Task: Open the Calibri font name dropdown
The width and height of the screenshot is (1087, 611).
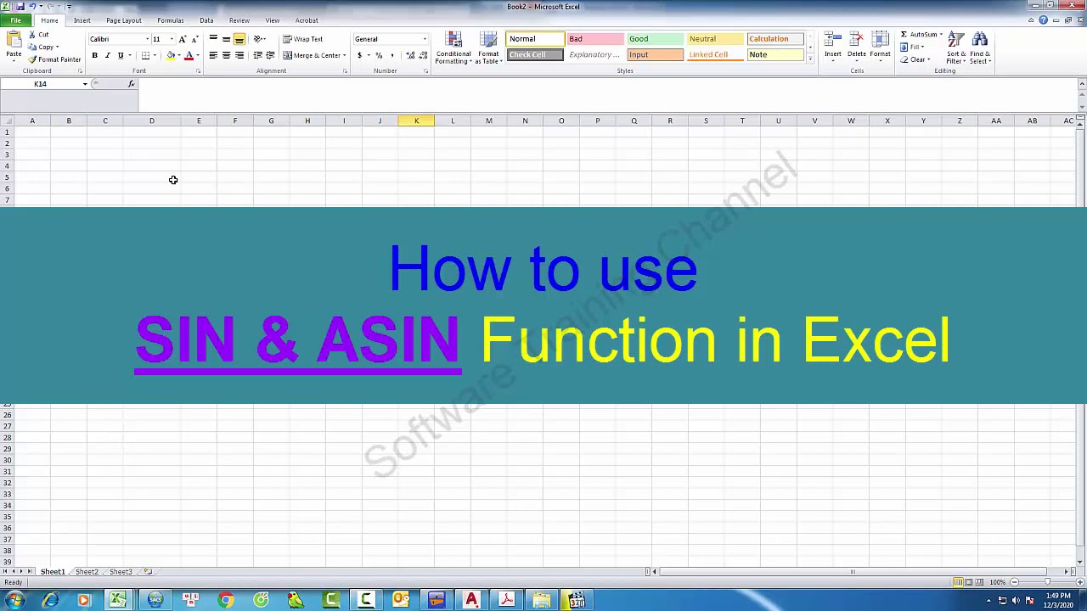Action: coord(147,39)
